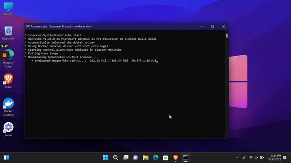The image size is (291, 163).
Task: Minimize the Command Prompt window
Action: pyautogui.click(x=202, y=26)
